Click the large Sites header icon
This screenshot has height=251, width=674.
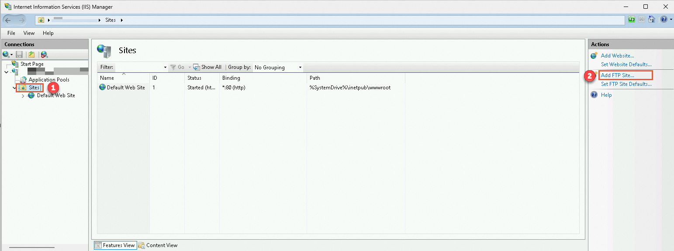(104, 51)
